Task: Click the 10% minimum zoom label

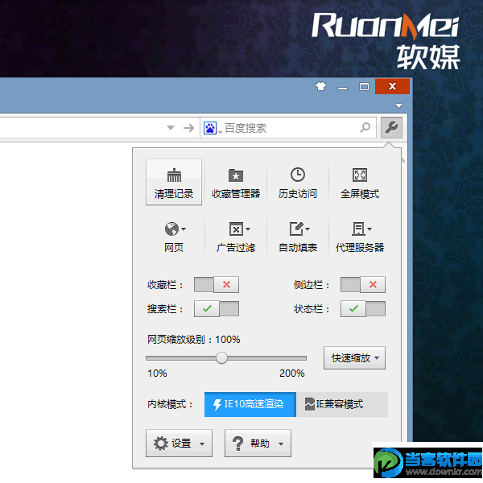Action: tap(157, 374)
